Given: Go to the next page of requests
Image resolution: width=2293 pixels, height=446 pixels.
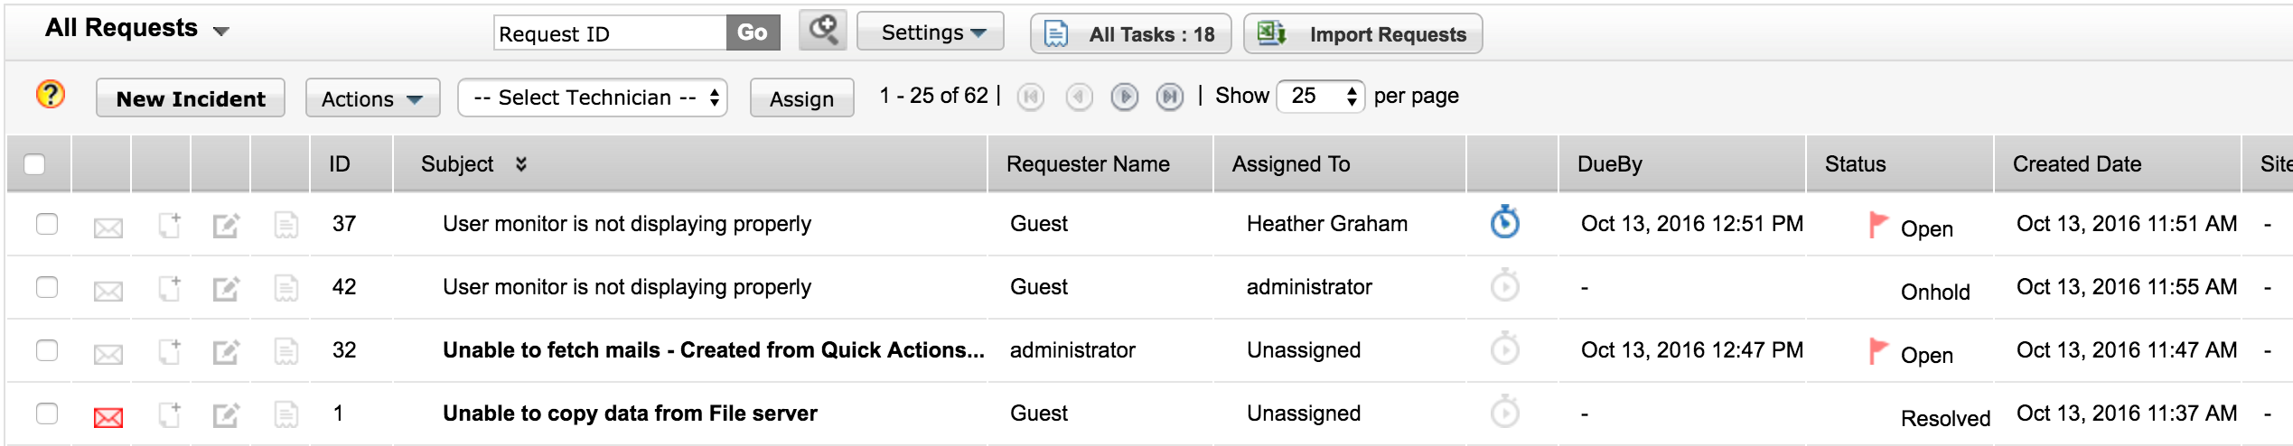Looking at the screenshot, I should tap(1124, 97).
